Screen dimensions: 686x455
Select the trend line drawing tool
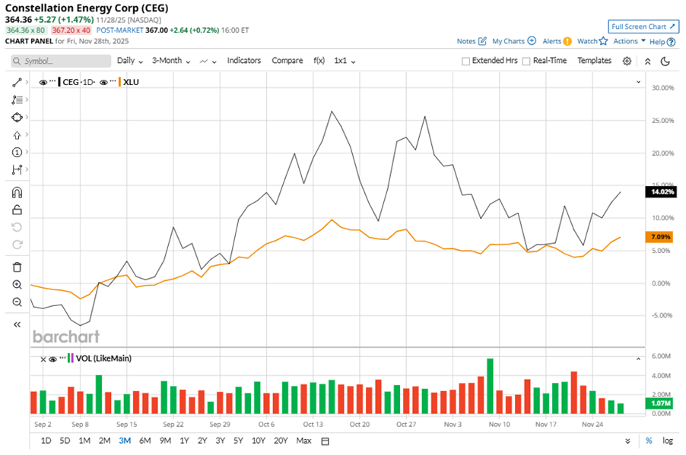pos(17,82)
